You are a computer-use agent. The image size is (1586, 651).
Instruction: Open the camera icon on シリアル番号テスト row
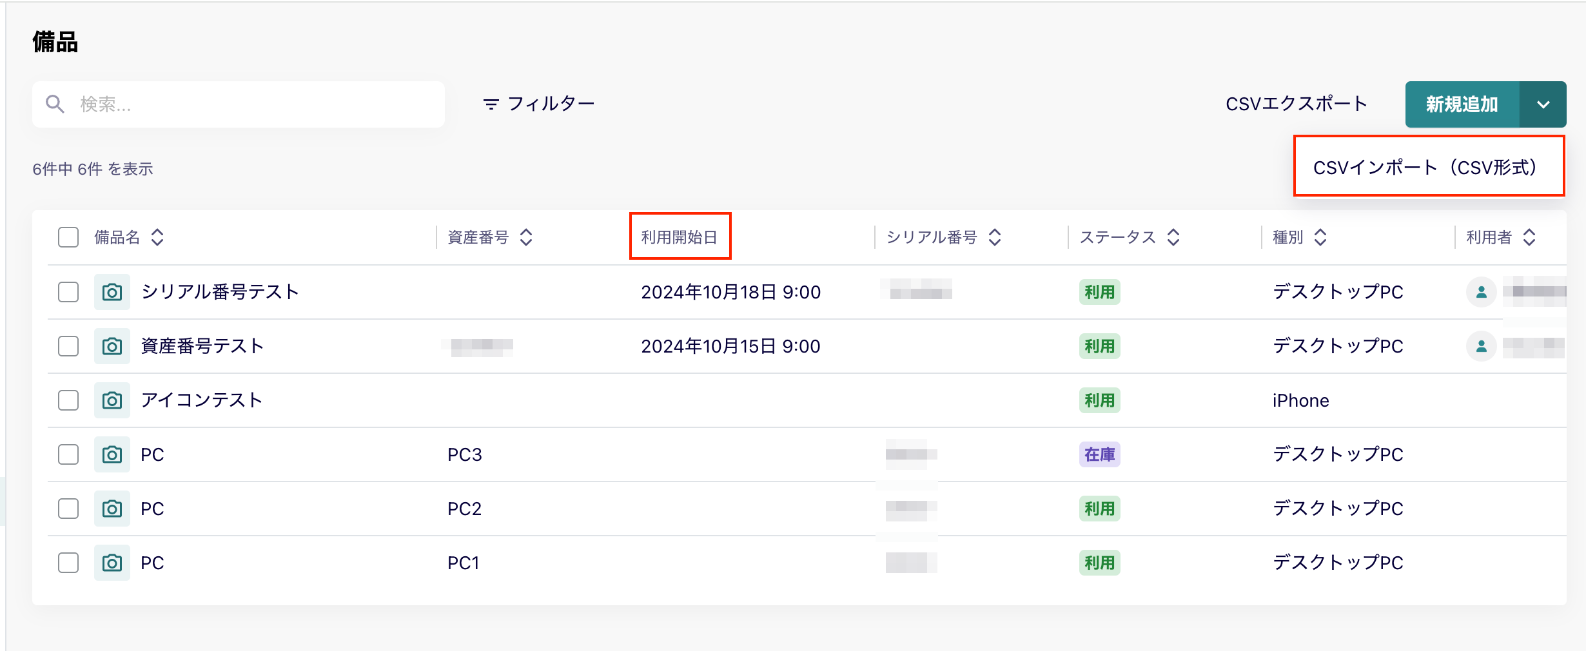(x=112, y=292)
